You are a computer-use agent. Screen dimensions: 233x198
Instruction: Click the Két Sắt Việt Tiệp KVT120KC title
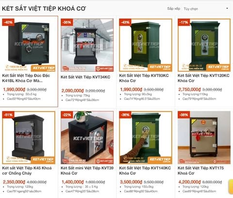tap(203, 78)
